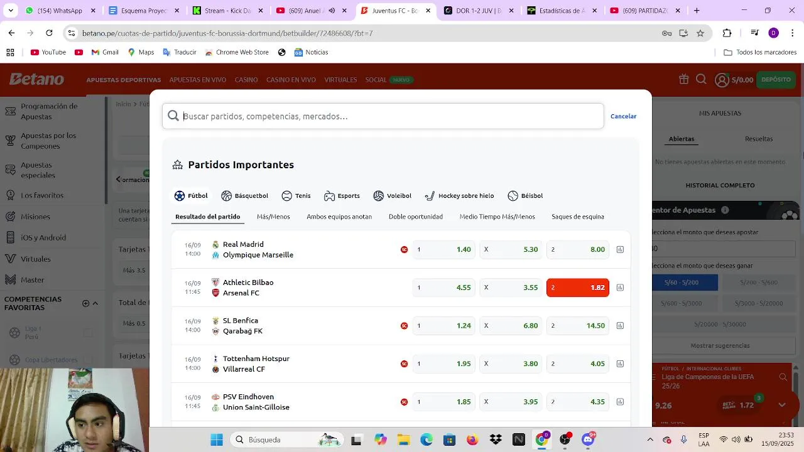This screenshot has height=452, width=804.
Task: Open the SOCIAL menu item
Action: (376, 80)
